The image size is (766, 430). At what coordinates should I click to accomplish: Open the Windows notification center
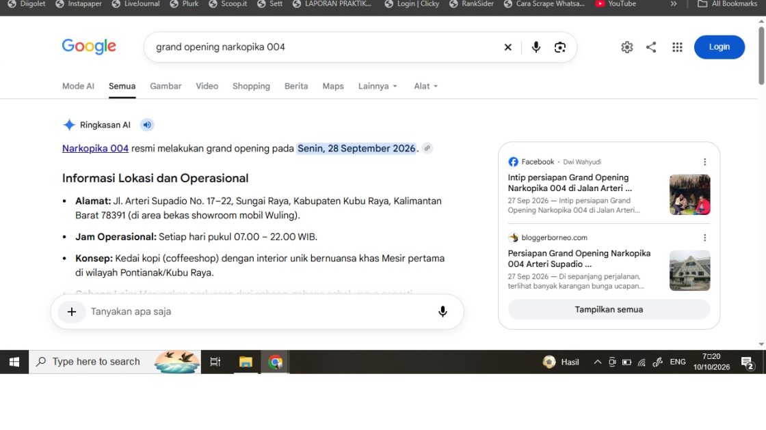click(x=748, y=362)
